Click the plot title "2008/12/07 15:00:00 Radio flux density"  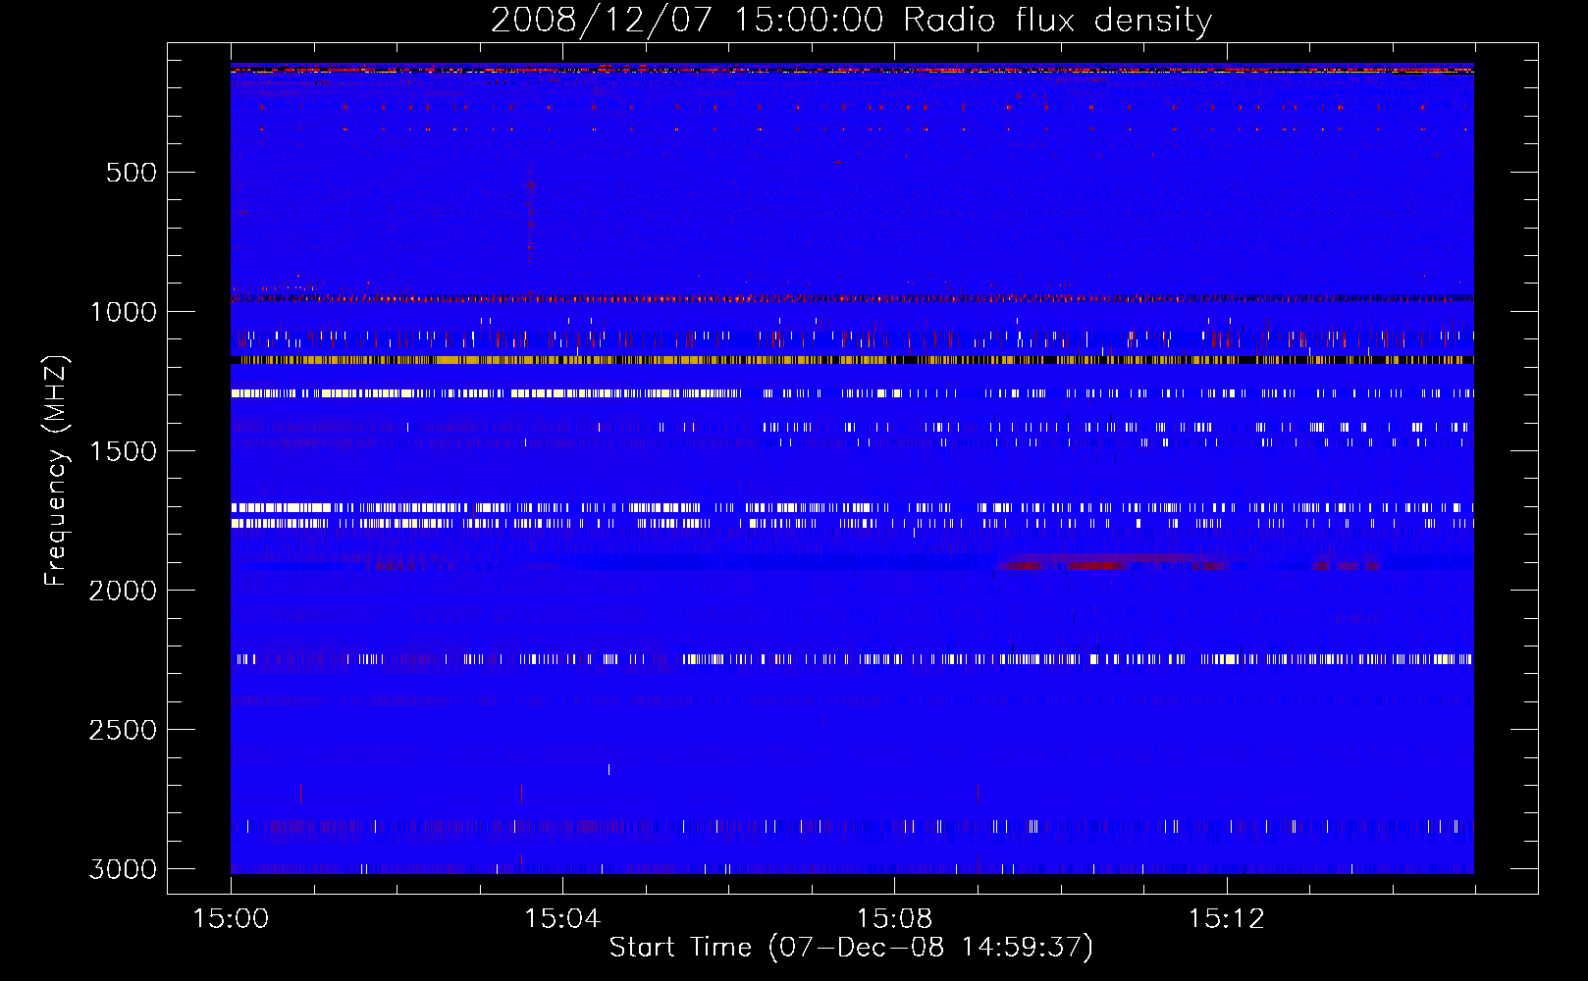click(x=851, y=20)
